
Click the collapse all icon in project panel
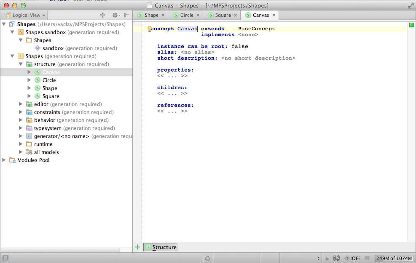[102, 15]
